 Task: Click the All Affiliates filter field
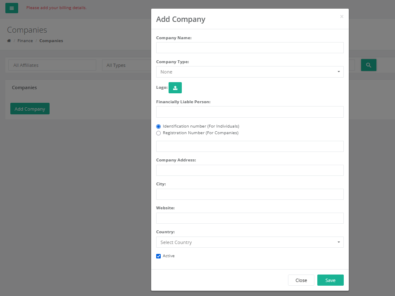52,65
